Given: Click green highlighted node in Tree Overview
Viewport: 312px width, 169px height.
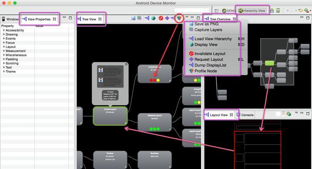Looking at the screenshot, I should tap(270, 63).
